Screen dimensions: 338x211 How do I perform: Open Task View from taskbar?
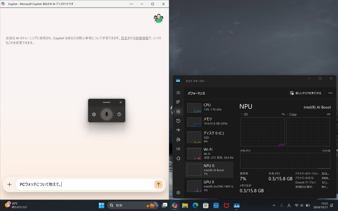click(x=164, y=206)
